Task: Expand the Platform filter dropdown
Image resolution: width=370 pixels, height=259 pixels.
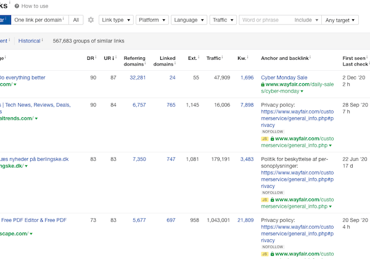Action: point(152,20)
